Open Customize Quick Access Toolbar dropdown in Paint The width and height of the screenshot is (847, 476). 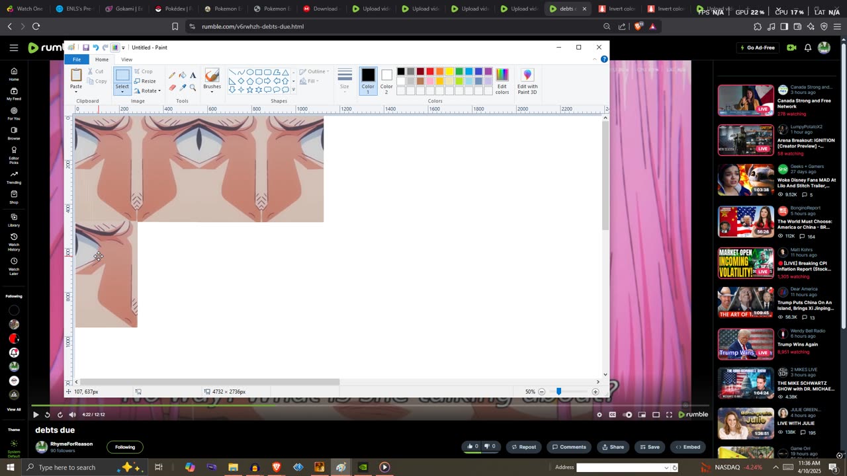pos(123,48)
